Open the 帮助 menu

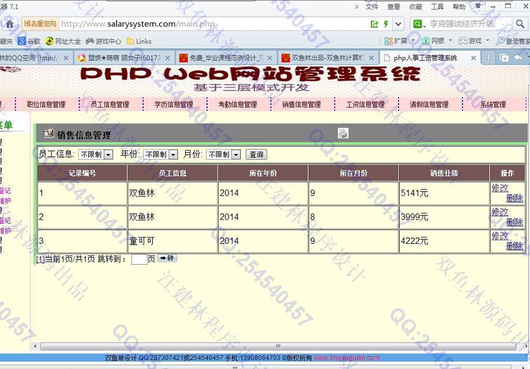coord(459,6)
